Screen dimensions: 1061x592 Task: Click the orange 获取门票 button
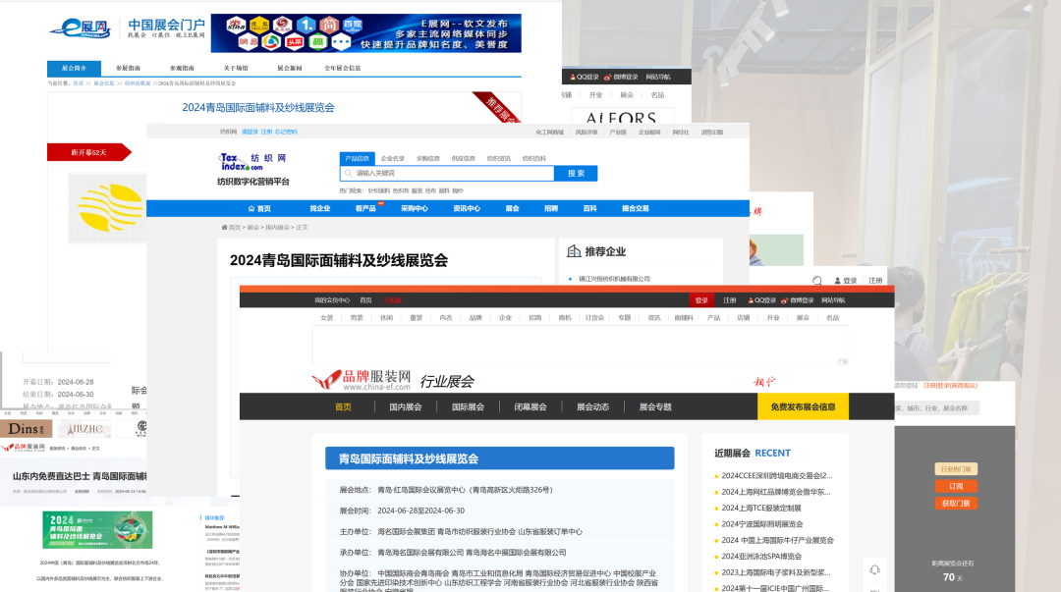coord(955,504)
